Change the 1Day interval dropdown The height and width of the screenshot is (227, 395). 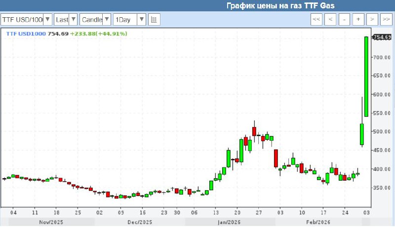(x=129, y=20)
